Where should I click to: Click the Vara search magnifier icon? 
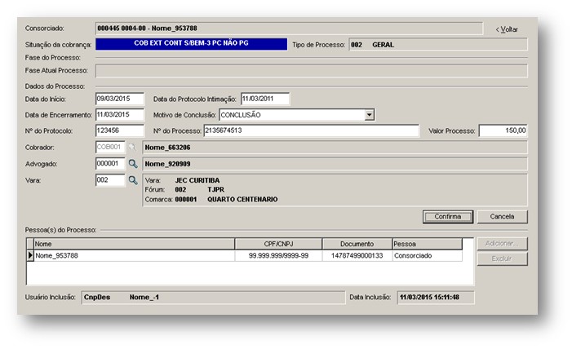coord(133,180)
